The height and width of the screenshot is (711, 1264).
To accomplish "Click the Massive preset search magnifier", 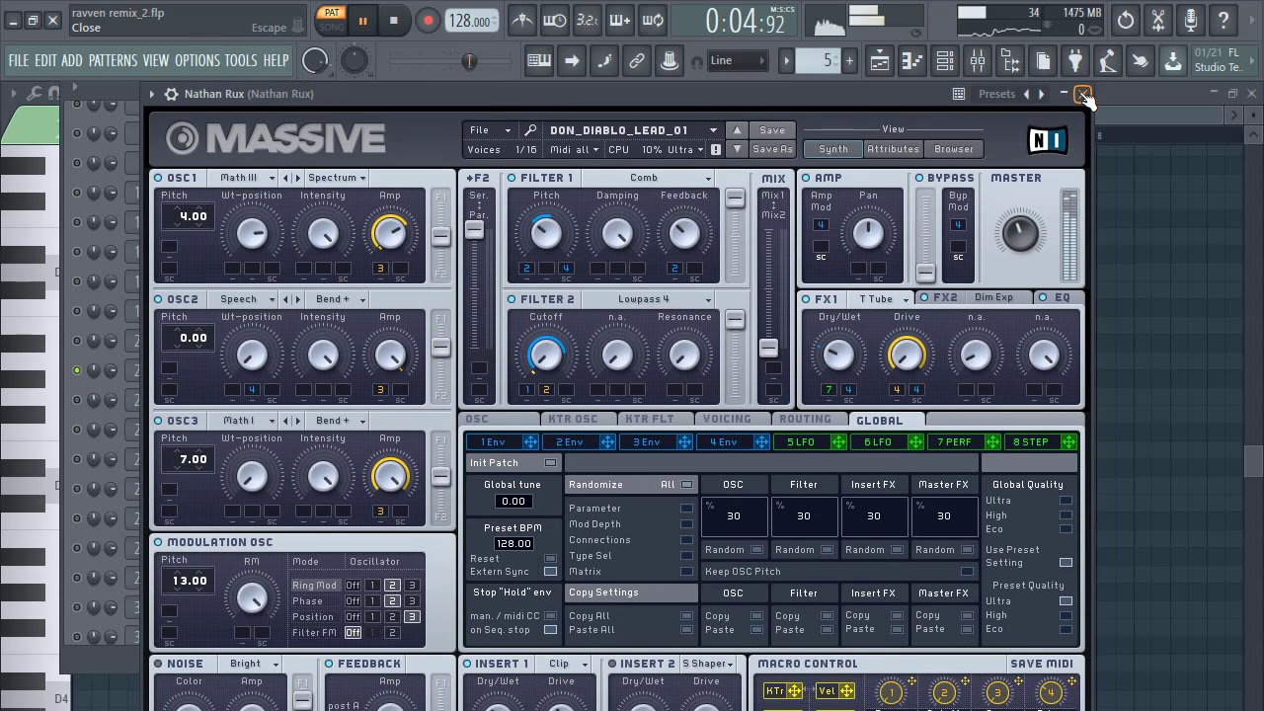I will (530, 130).
